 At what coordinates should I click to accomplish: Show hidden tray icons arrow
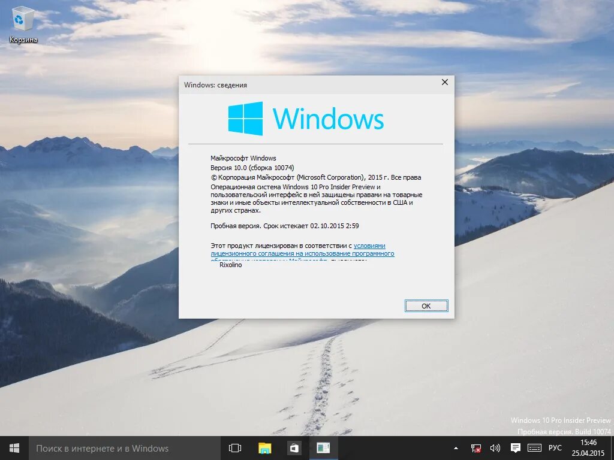coord(456,448)
